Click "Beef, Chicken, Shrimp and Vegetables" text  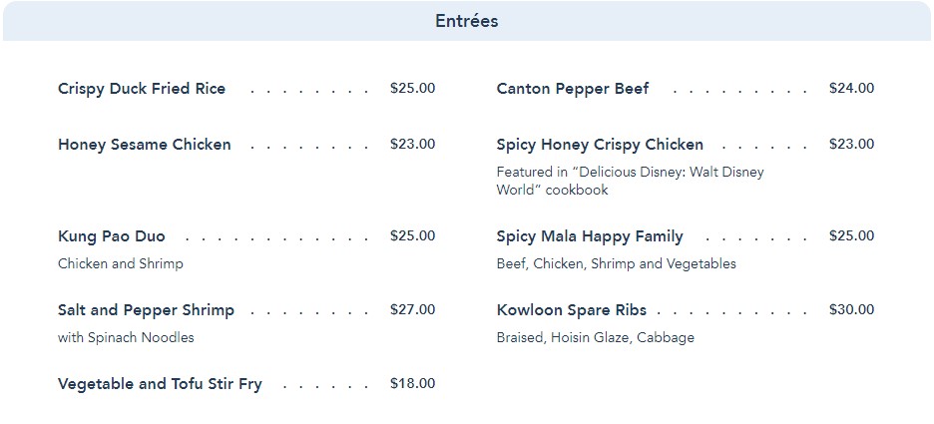tap(616, 264)
